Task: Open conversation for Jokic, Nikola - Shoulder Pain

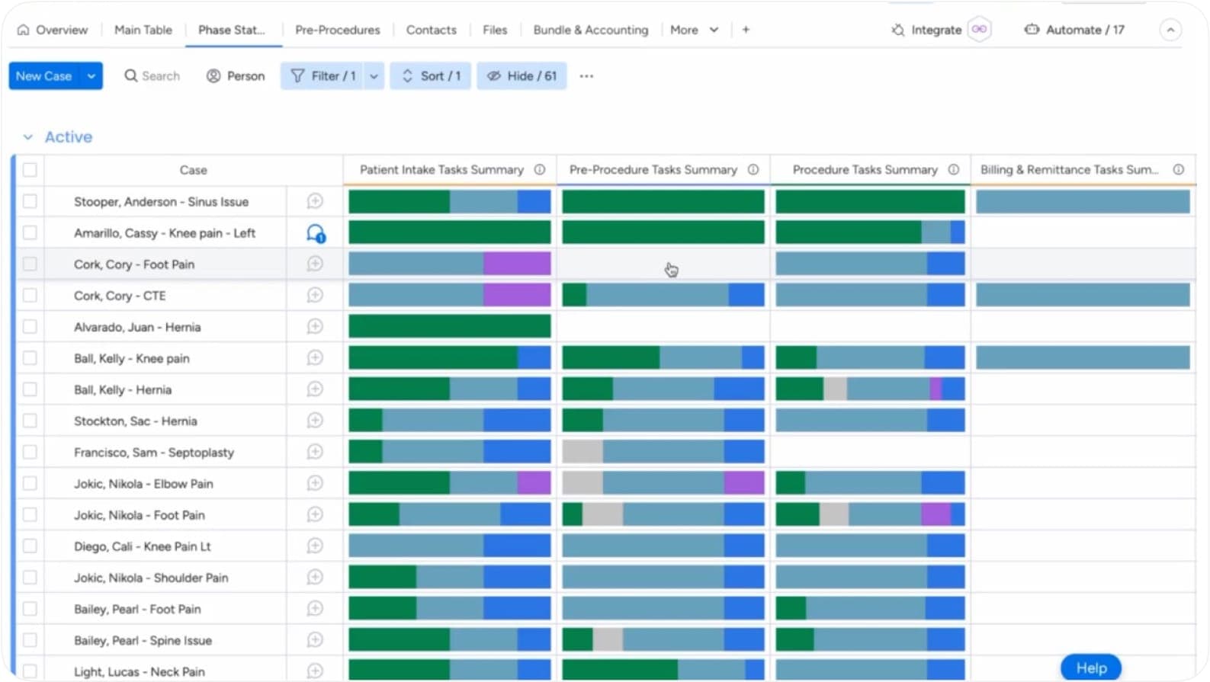Action: pyautogui.click(x=315, y=577)
